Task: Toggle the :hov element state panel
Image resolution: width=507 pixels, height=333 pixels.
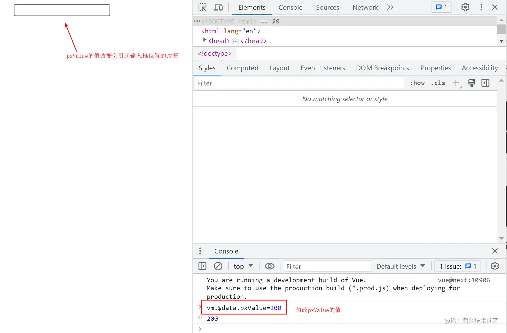Action: pos(417,83)
